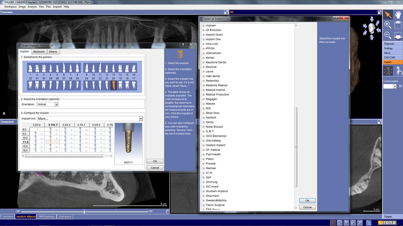Screen dimensions: 403x226
Task: Select the Sweden&Martina list entry
Action: [x=216, y=200]
